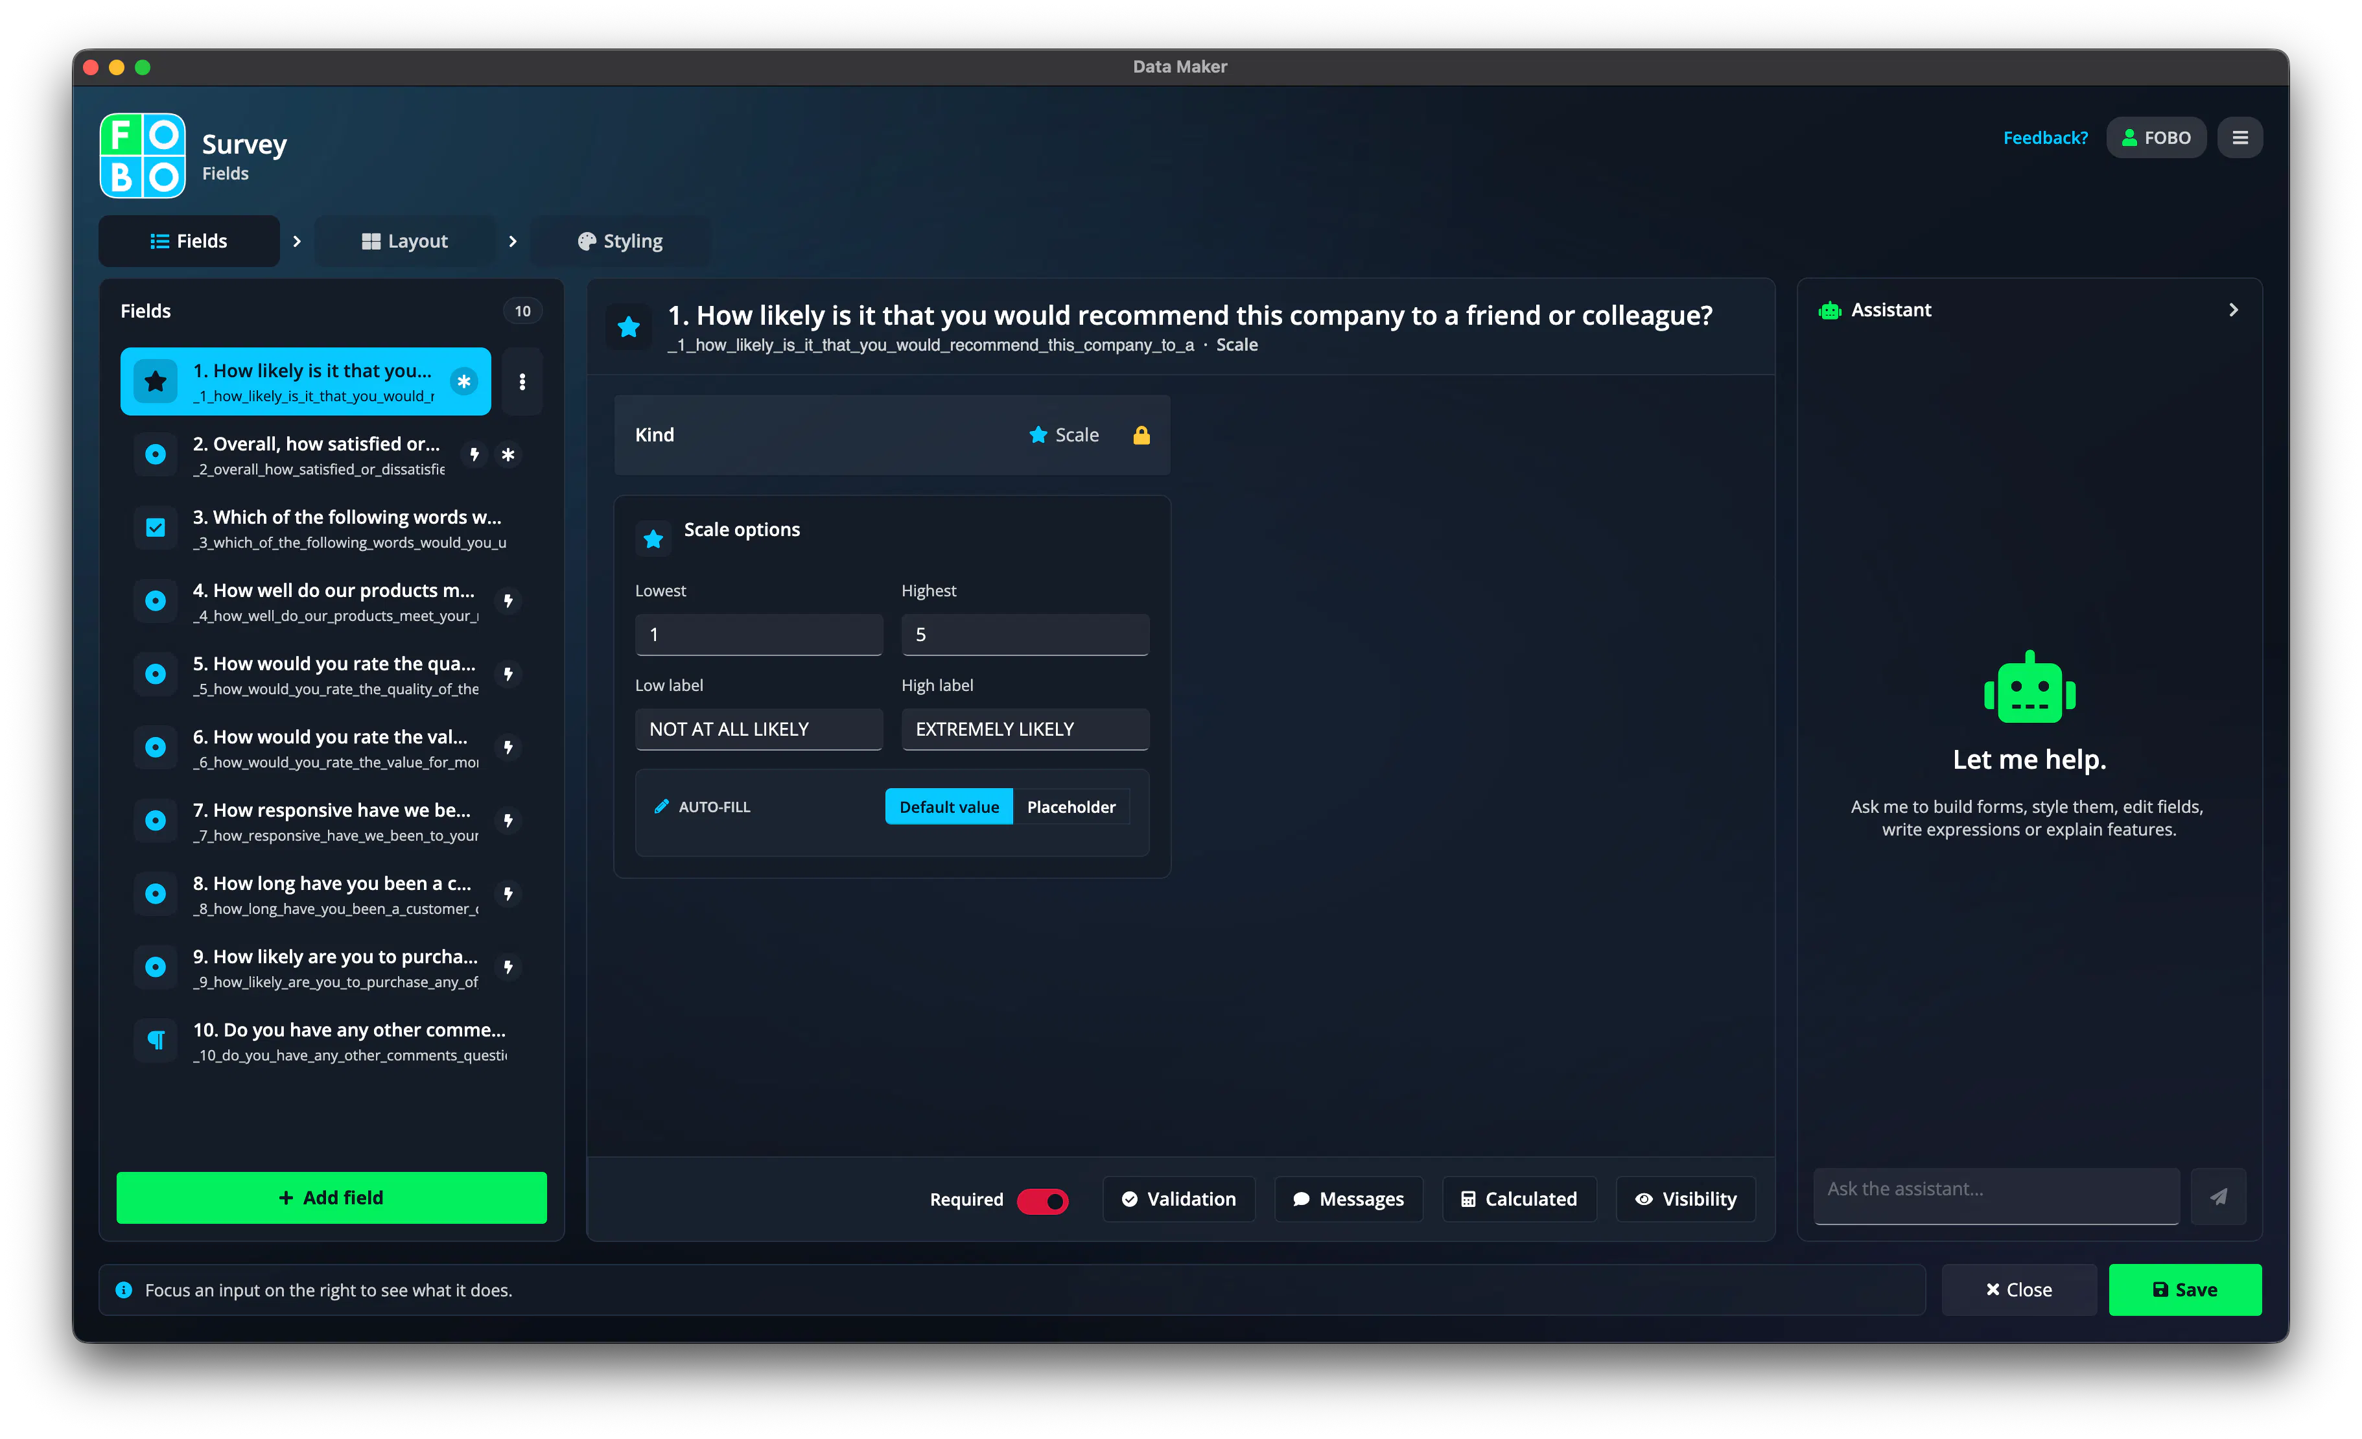This screenshot has height=1439, width=2362.
Task: Click the paragraph icon of field 10
Action: [156, 1040]
